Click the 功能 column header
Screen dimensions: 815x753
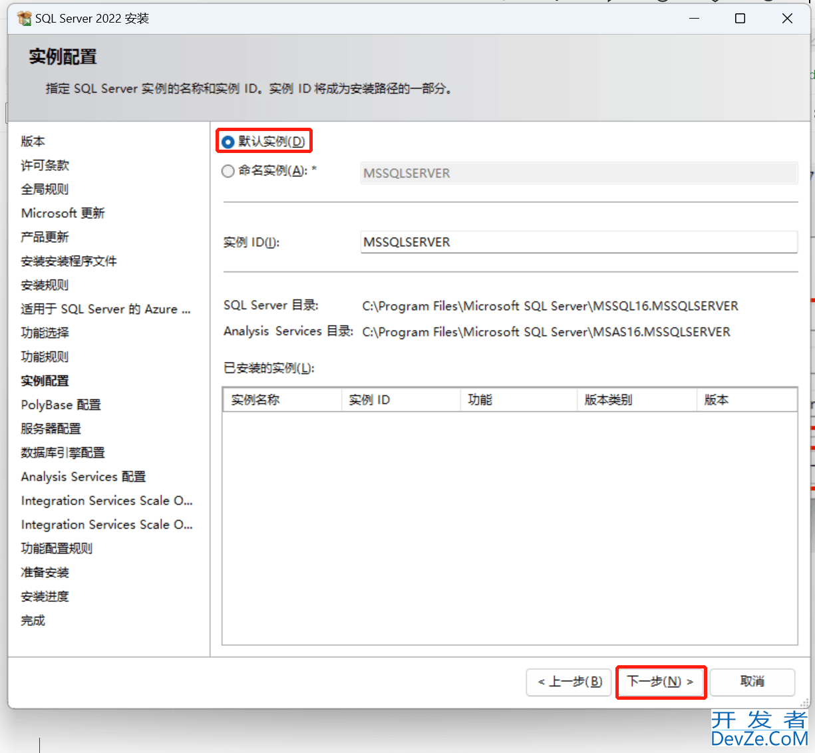[518, 400]
